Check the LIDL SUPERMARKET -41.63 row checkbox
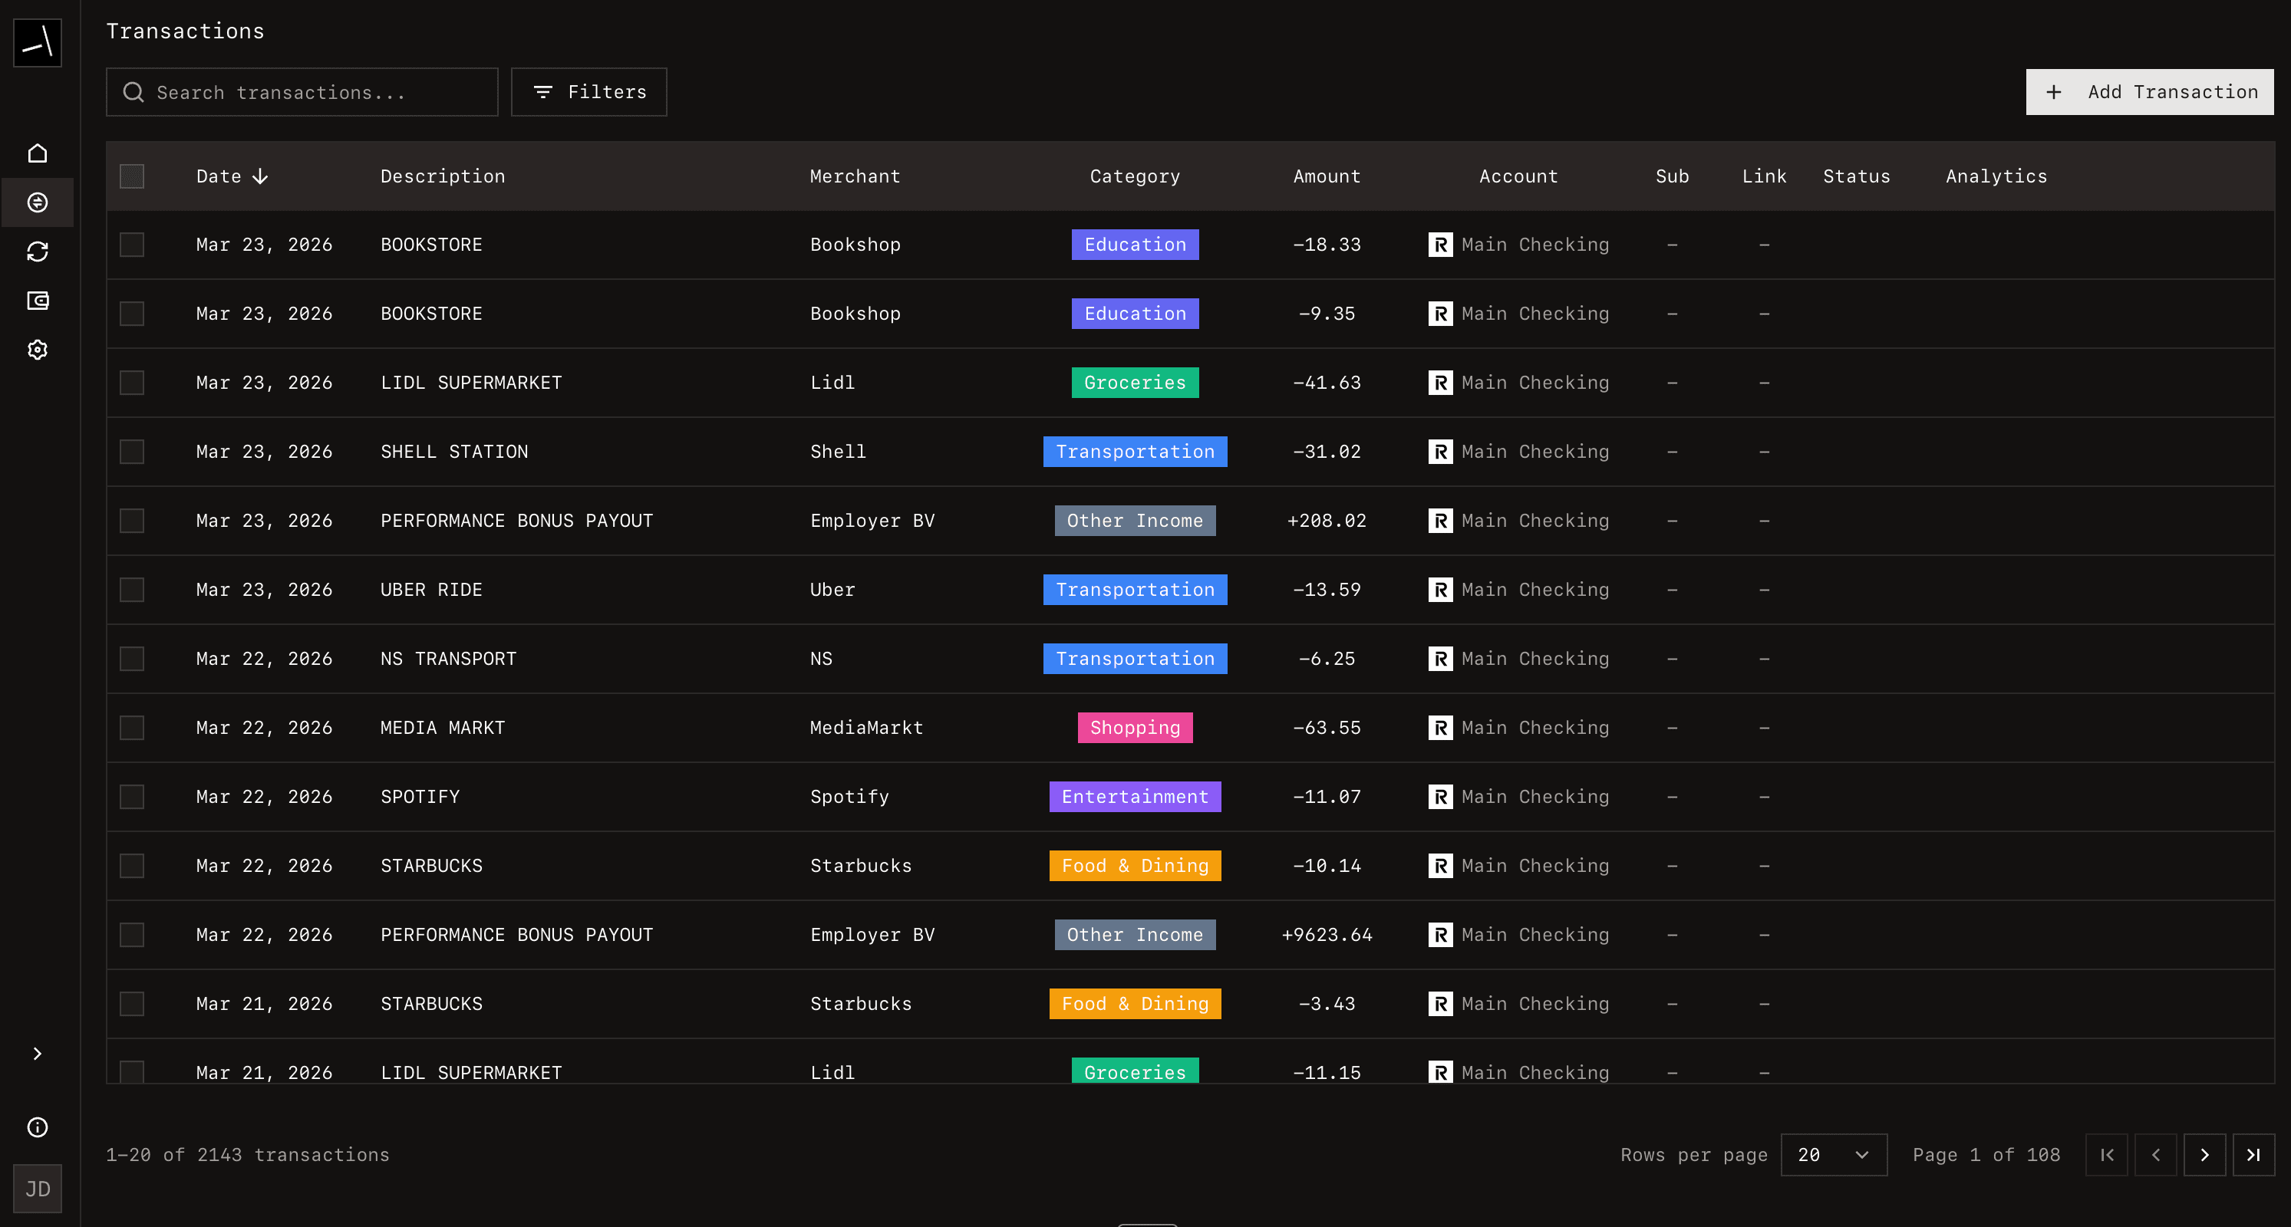2291x1227 pixels. coord(132,383)
